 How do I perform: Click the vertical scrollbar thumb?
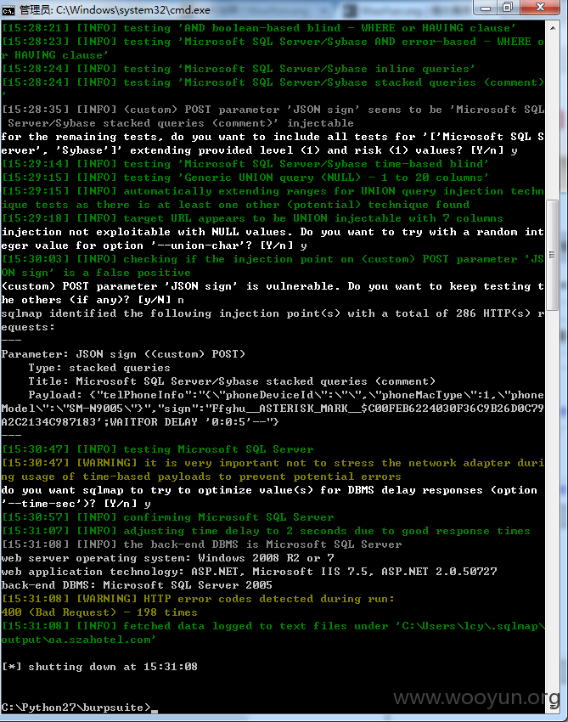click(553, 255)
